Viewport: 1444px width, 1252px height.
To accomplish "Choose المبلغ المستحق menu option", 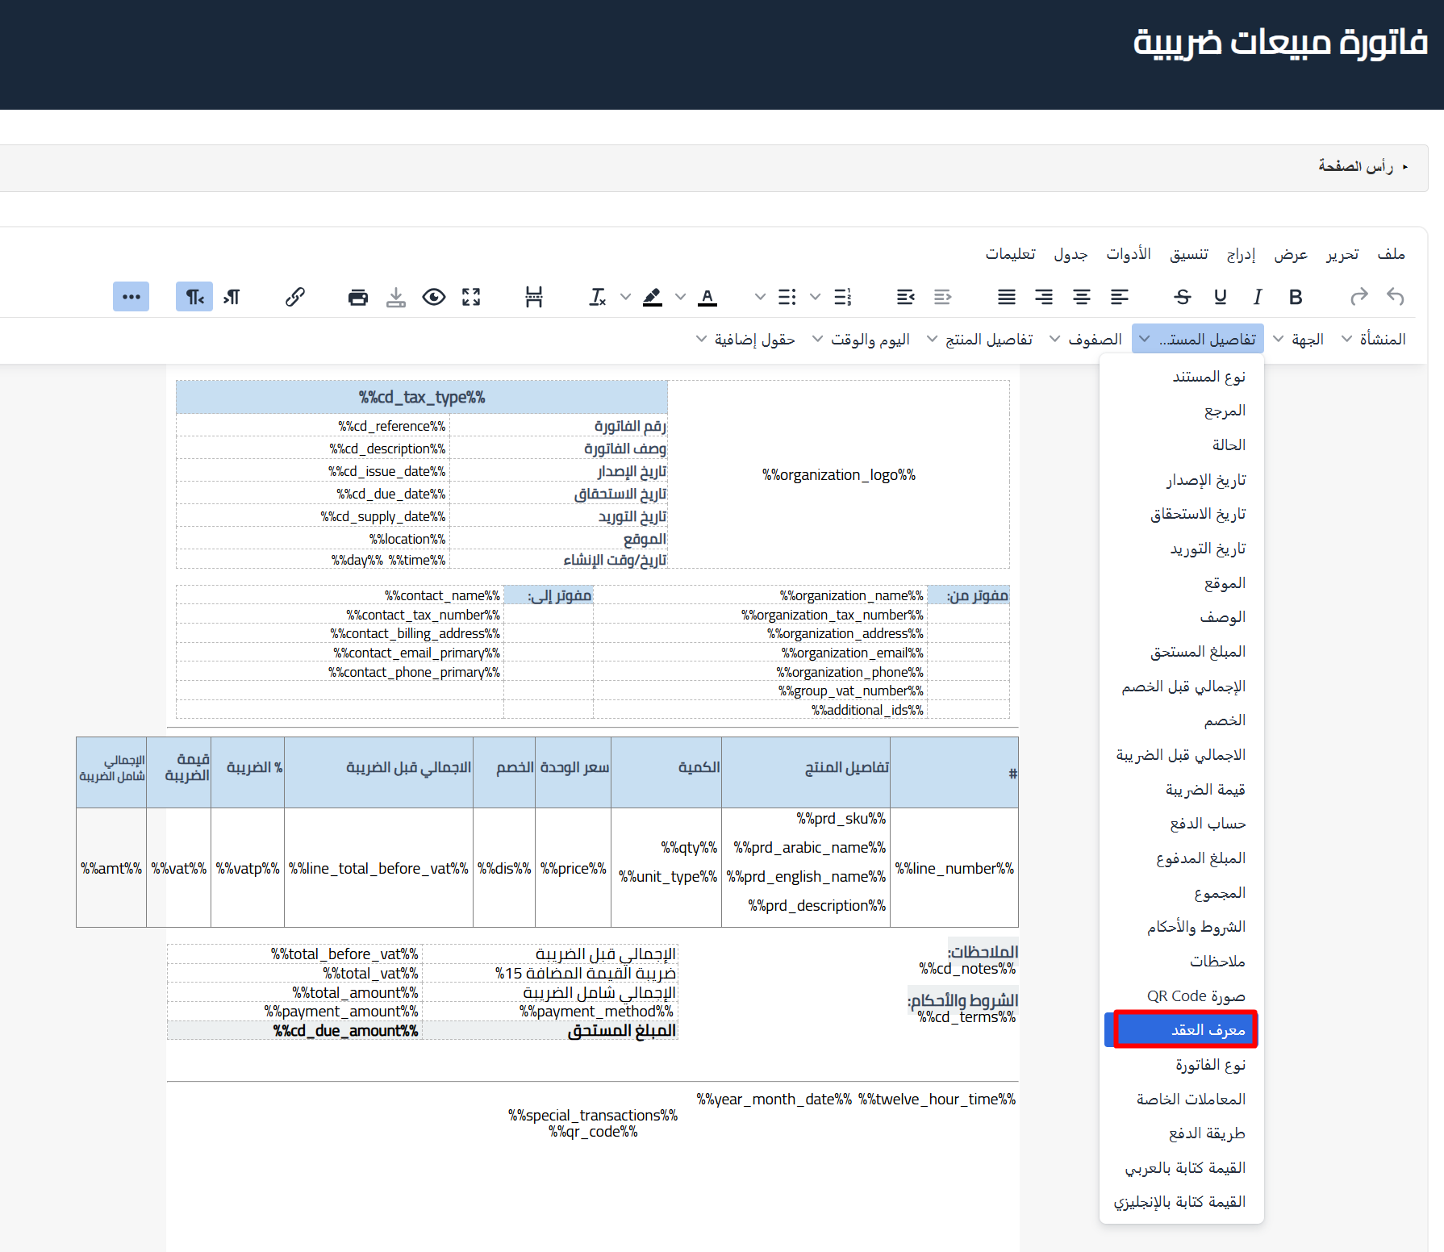I will point(1182,652).
